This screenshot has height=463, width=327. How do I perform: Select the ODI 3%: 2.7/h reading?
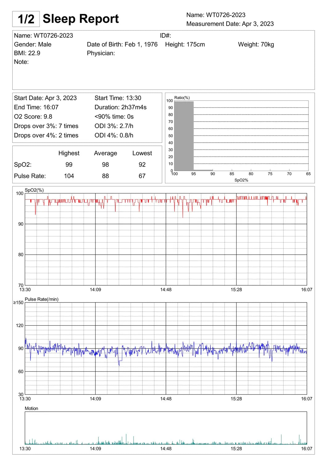coord(114,126)
